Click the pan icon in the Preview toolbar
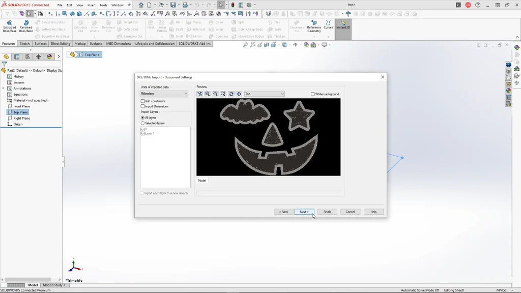 [239, 94]
